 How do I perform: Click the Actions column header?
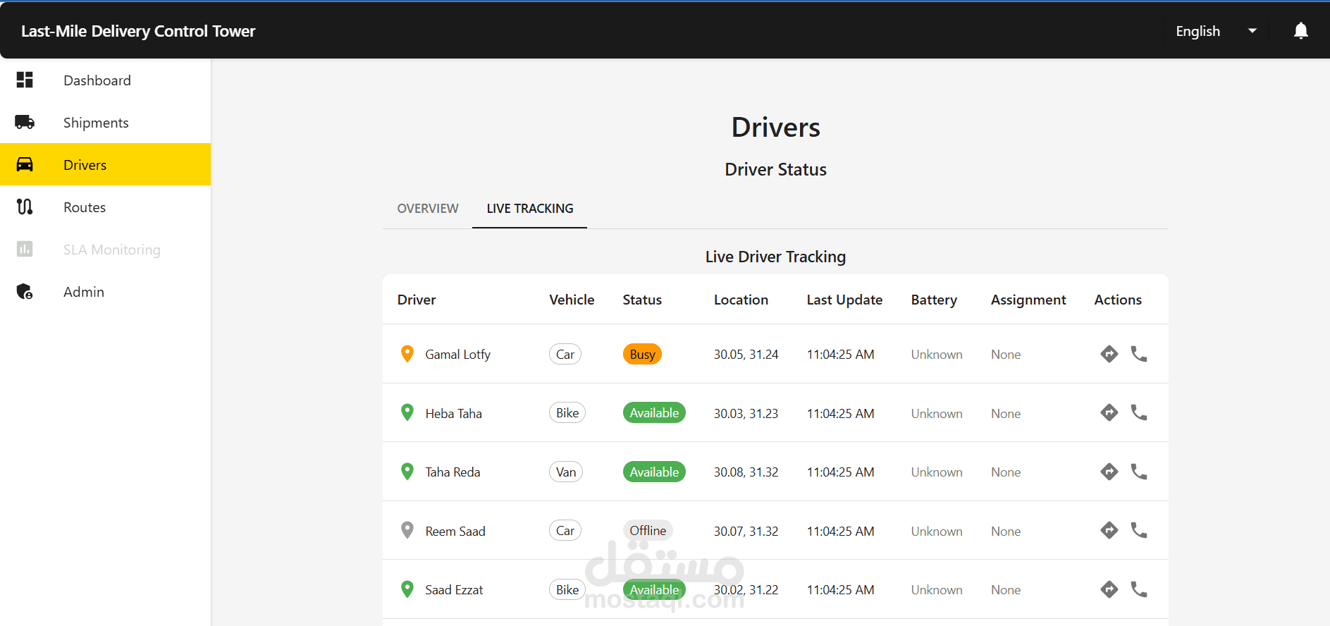click(x=1118, y=300)
